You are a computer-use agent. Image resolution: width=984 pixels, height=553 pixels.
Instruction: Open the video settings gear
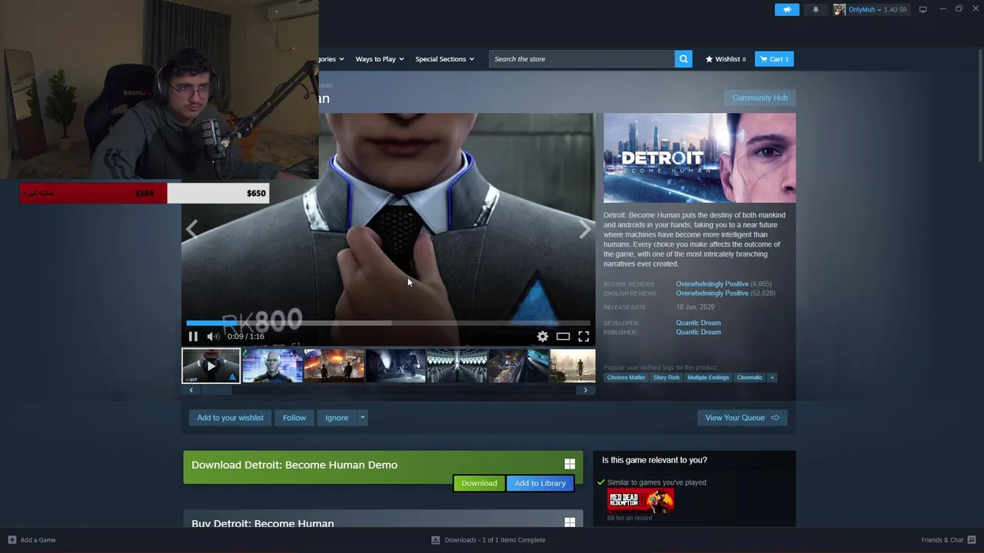543,336
